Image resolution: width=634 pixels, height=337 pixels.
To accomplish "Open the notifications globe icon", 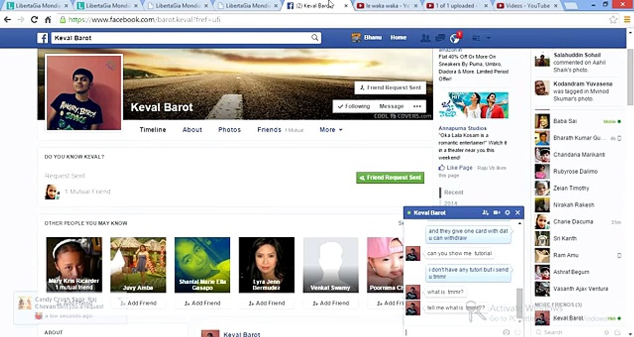I will [x=454, y=38].
